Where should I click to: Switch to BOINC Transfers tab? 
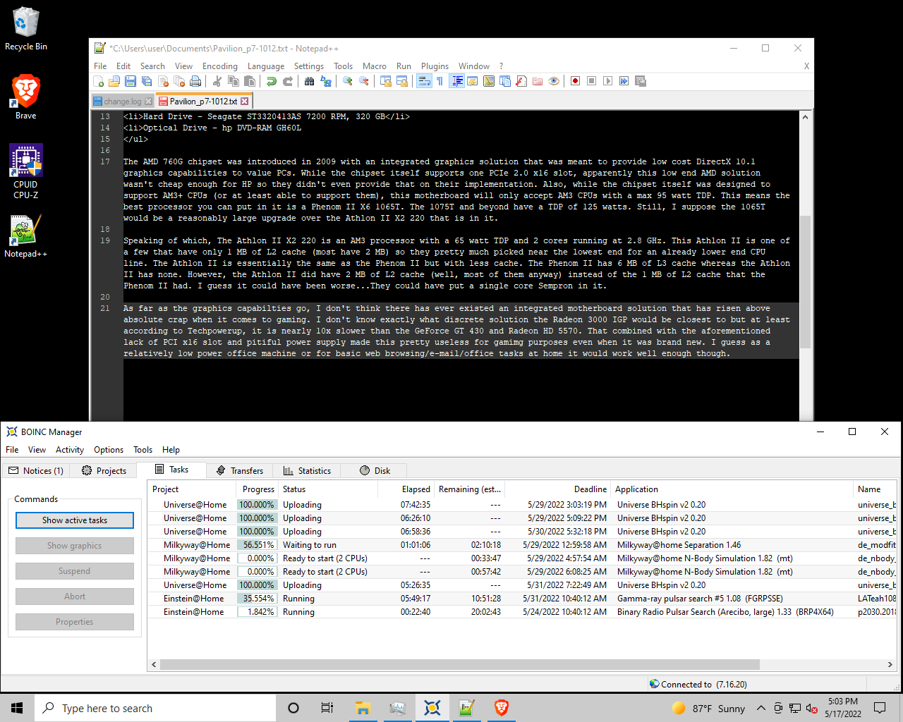(239, 471)
